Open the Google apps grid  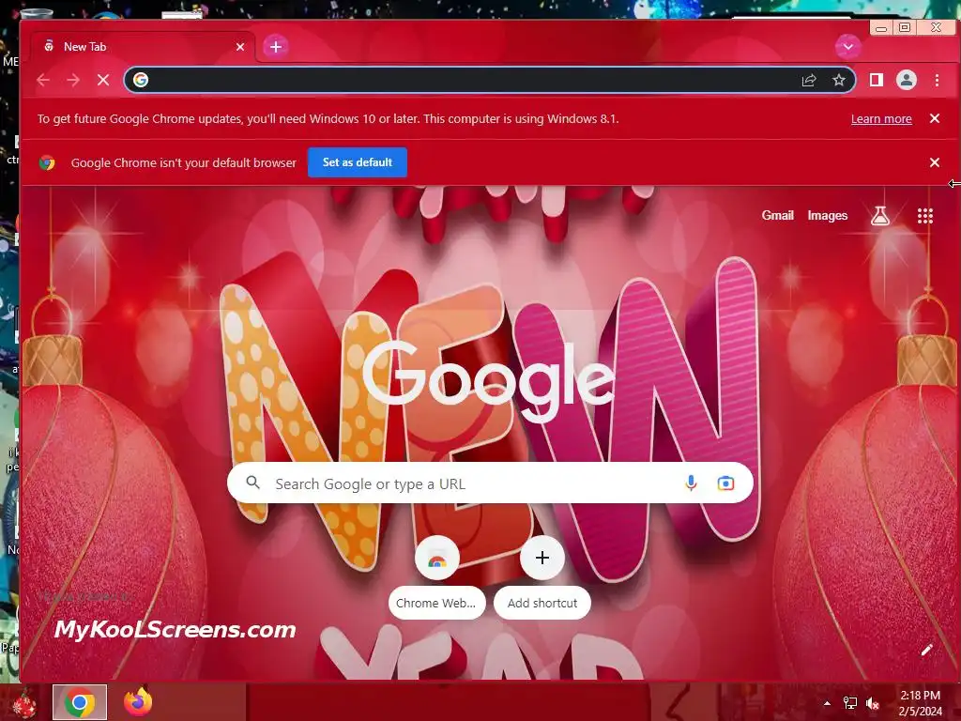(924, 216)
